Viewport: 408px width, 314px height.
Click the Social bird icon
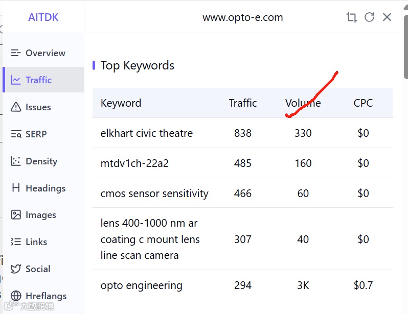[x=16, y=269]
